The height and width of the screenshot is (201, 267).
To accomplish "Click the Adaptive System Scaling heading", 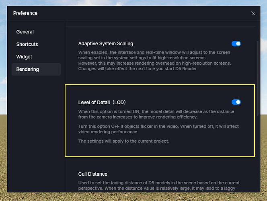I will click(x=106, y=43).
